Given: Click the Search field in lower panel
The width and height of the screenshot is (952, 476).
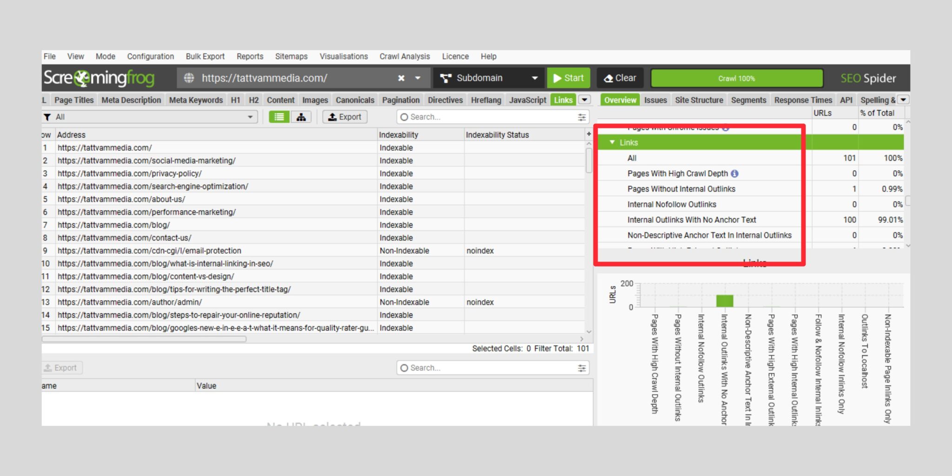Looking at the screenshot, I should pyautogui.click(x=488, y=367).
